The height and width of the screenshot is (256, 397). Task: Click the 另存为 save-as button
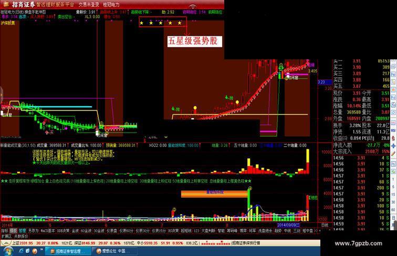[33, 231]
